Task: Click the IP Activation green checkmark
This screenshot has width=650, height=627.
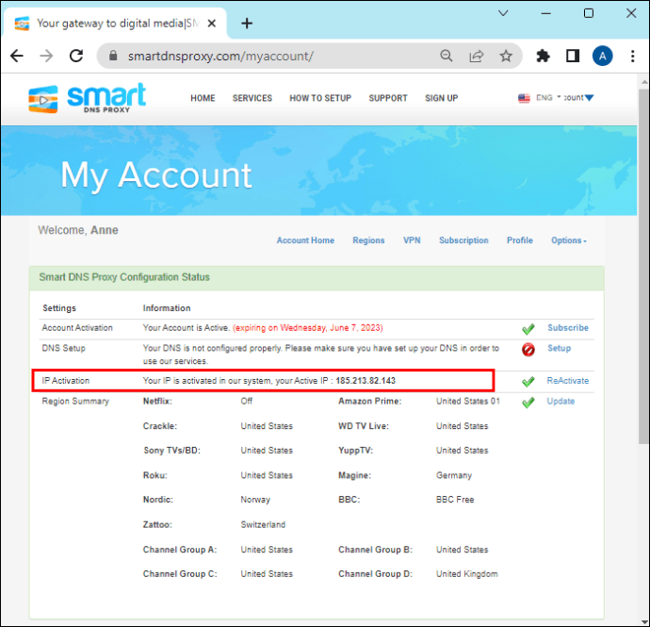Action: pos(528,381)
